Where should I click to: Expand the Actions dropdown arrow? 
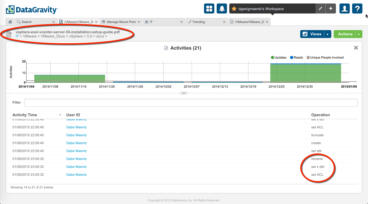click(x=359, y=34)
